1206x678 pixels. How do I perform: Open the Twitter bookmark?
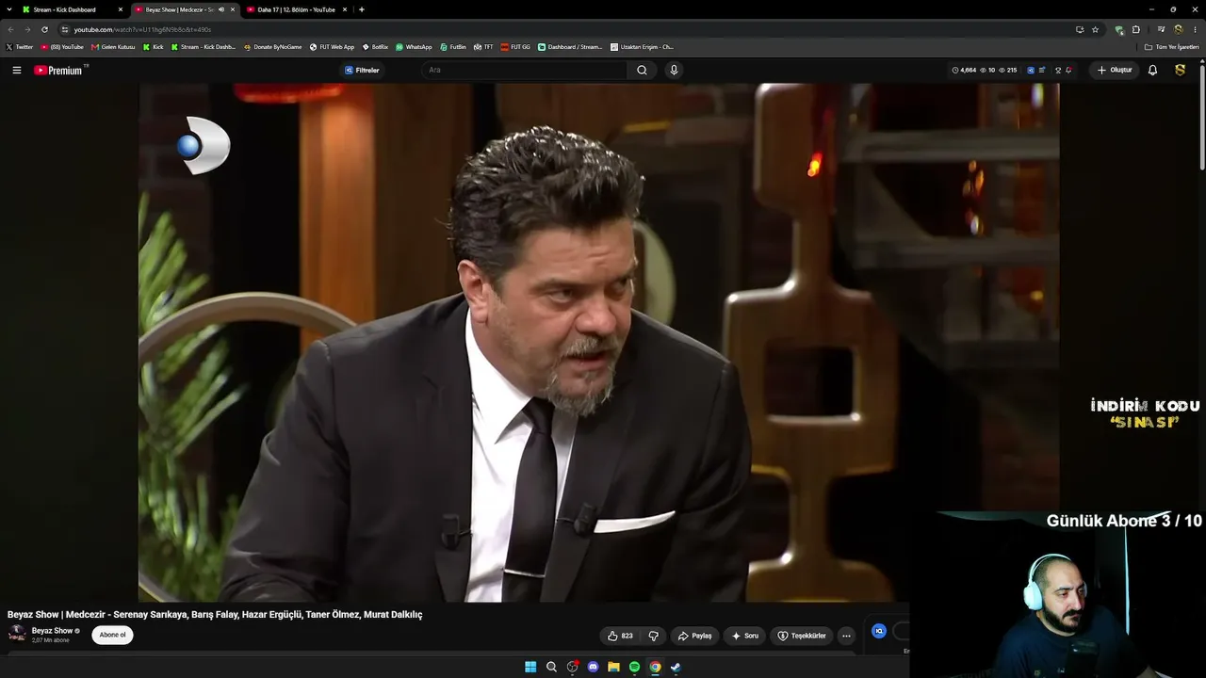click(x=20, y=47)
